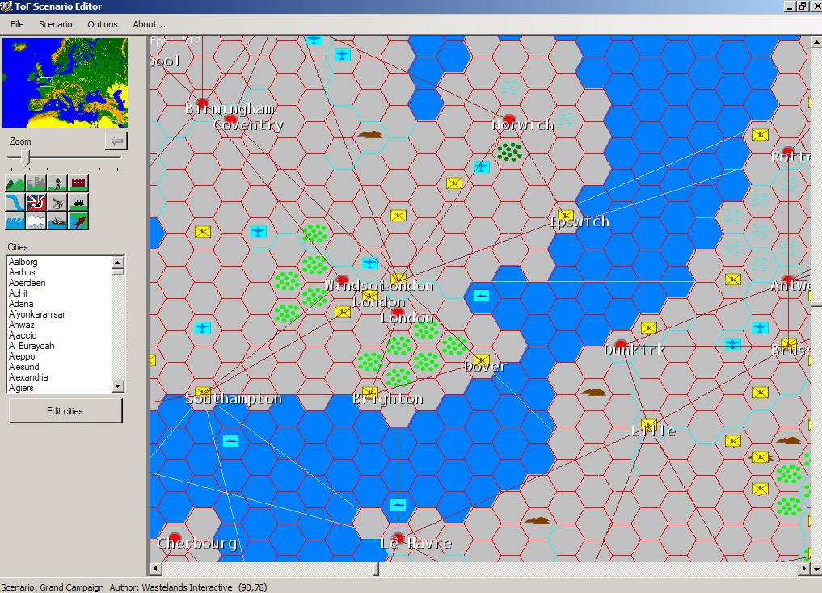Click the map horizontal scrollbar thumb
Image resolution: width=822 pixels, height=593 pixels.
click(375, 568)
